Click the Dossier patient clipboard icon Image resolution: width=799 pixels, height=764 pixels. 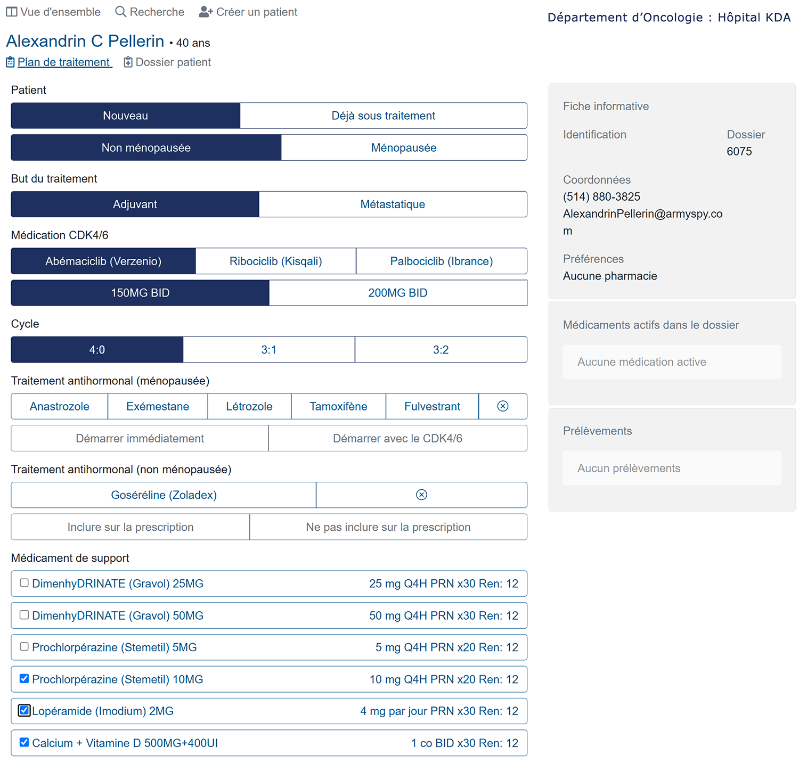(x=128, y=62)
